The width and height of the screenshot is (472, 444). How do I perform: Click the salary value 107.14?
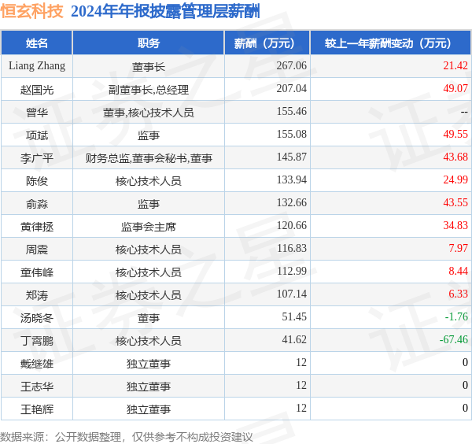tap(292, 294)
